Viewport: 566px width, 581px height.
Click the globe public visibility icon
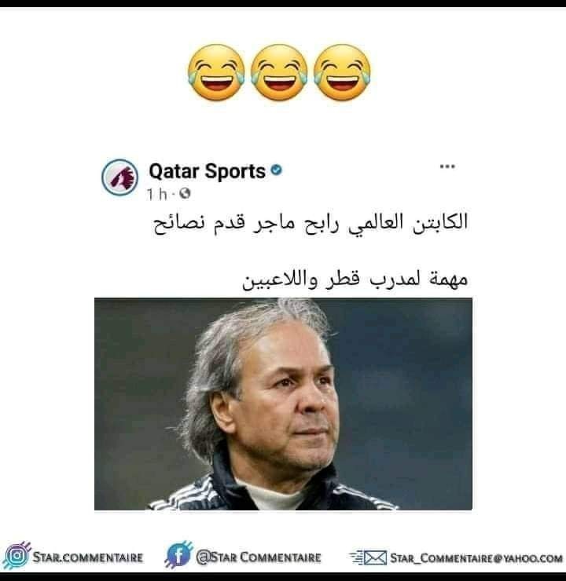185,193
